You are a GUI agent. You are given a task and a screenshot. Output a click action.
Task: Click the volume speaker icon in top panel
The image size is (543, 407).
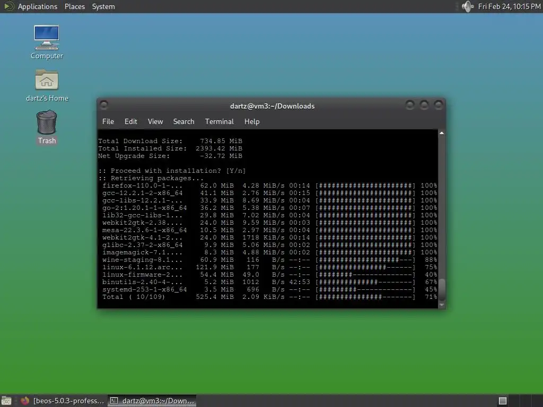468,6
